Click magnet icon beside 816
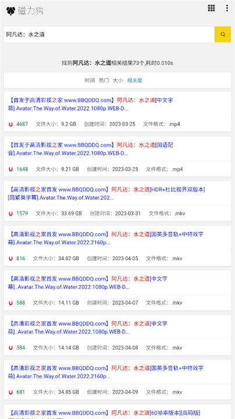235x419 pixels. click(x=10, y=258)
